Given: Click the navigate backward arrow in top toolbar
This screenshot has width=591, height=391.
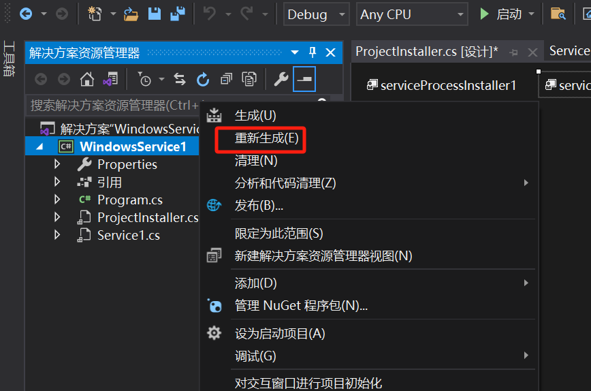Looking at the screenshot, I should (26, 14).
